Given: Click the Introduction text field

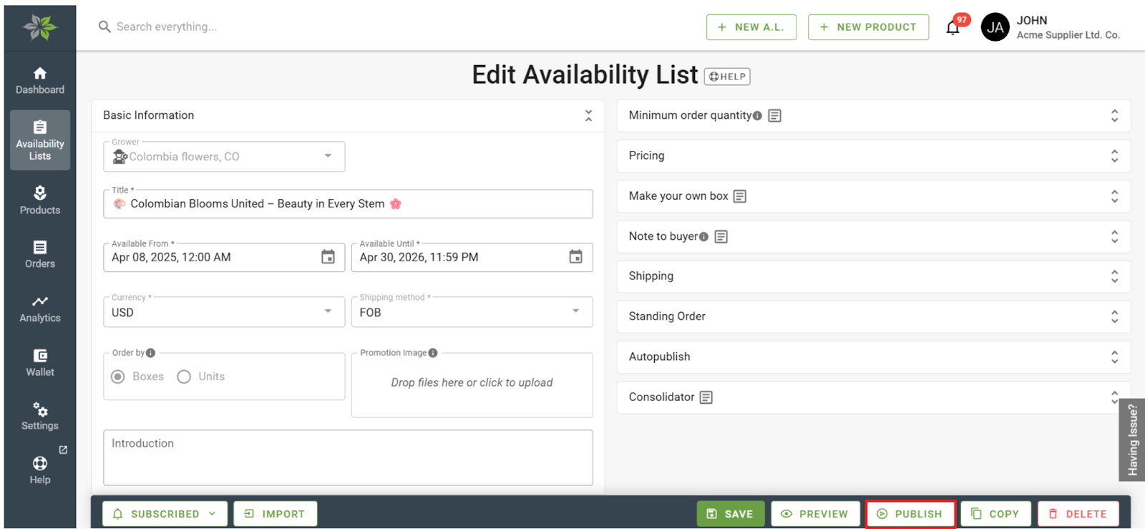Looking at the screenshot, I should point(348,458).
